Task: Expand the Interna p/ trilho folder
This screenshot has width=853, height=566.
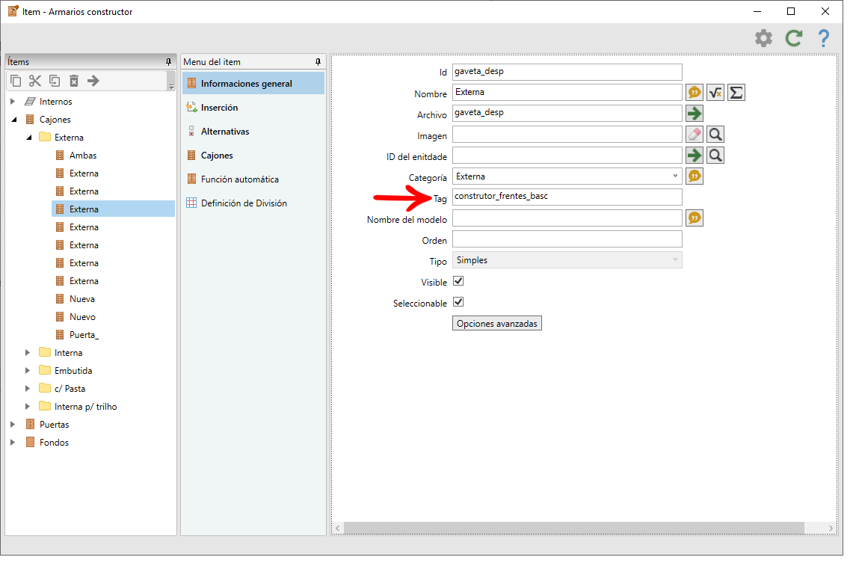Action: (27, 407)
